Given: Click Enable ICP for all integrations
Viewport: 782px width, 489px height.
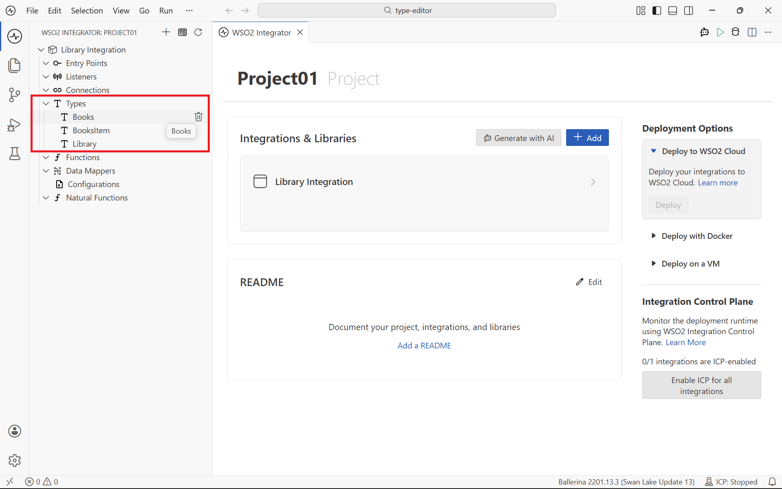Looking at the screenshot, I should [701, 385].
